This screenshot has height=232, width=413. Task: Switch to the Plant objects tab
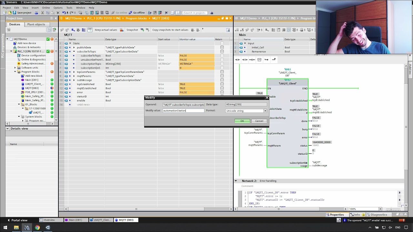[36, 24]
